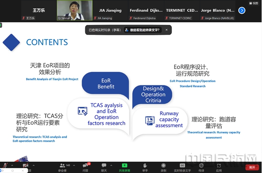
Task: Click the red leave meeting (离开) button
Action: [252, 167]
